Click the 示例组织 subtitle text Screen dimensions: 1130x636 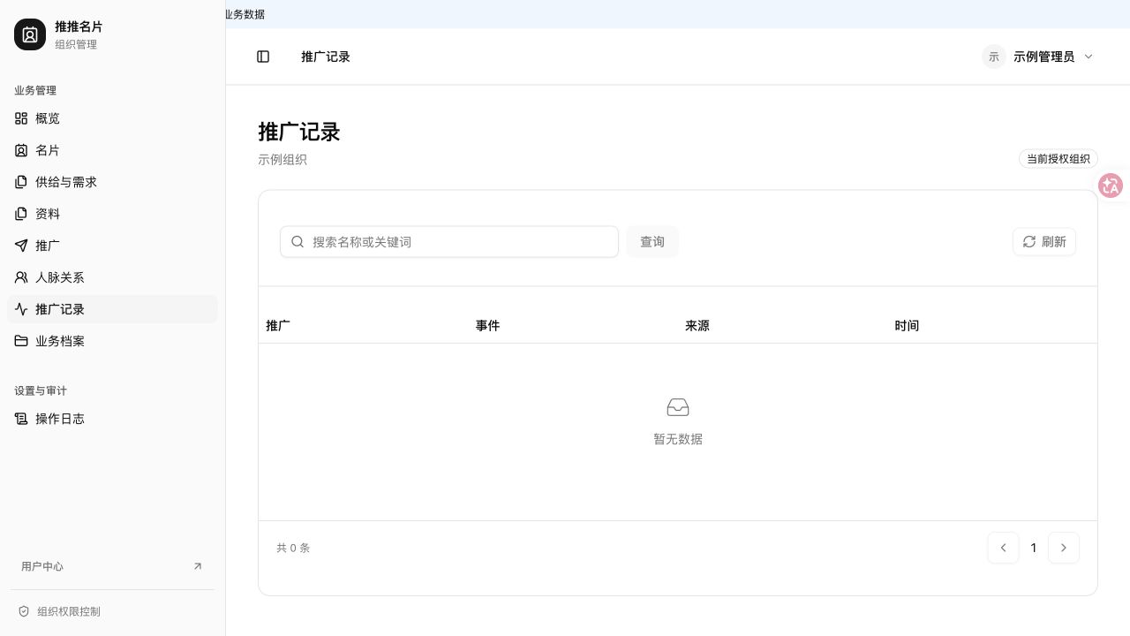click(282, 160)
